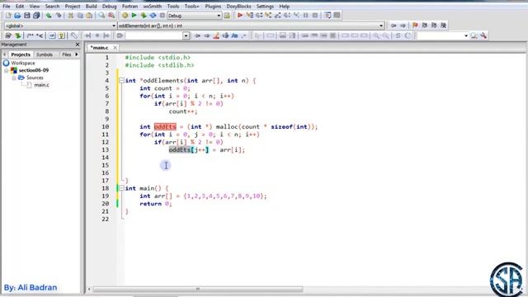This screenshot has width=528, height=297.
Task: Click the Toggle bookmark flag icon
Action: 415,26
